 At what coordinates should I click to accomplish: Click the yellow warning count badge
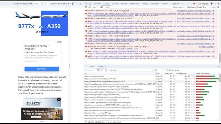coord(200,4)
